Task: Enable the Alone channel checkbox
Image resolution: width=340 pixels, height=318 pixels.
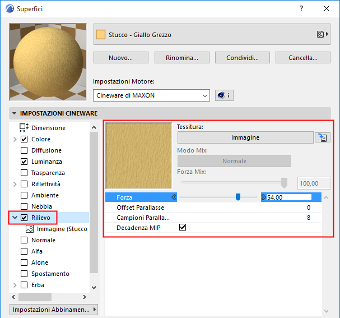Action: [24, 262]
